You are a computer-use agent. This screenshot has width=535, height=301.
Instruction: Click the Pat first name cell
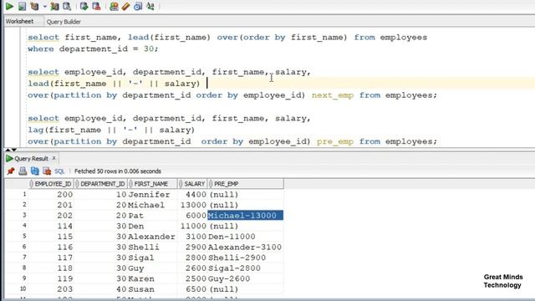(x=152, y=216)
